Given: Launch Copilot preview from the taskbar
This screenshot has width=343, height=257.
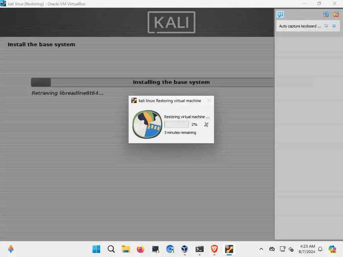Looking at the screenshot, I should coord(332,249).
